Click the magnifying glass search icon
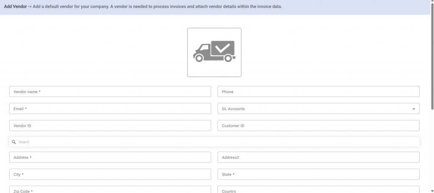434x193 pixels. tap(14, 142)
